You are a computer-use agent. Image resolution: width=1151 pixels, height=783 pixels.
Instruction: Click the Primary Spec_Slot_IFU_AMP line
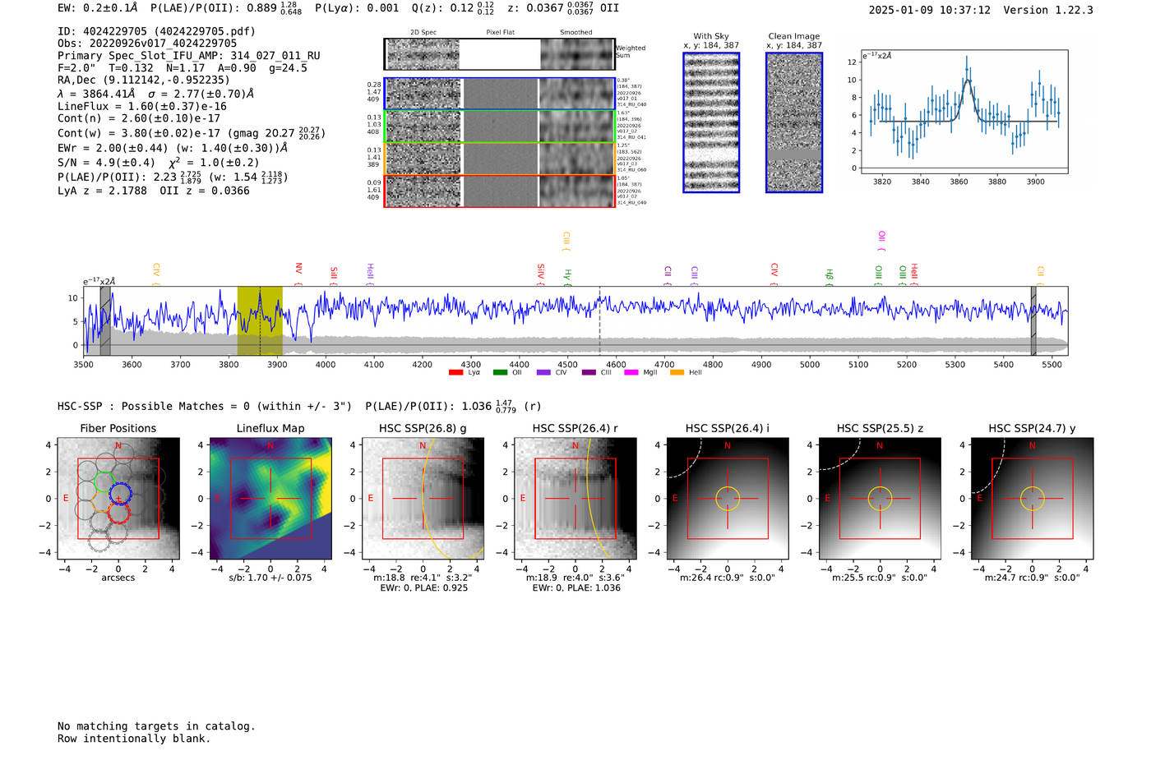(189, 56)
